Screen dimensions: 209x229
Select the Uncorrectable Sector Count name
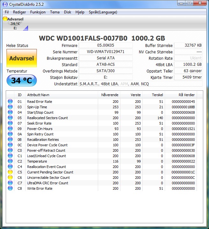point(48,178)
